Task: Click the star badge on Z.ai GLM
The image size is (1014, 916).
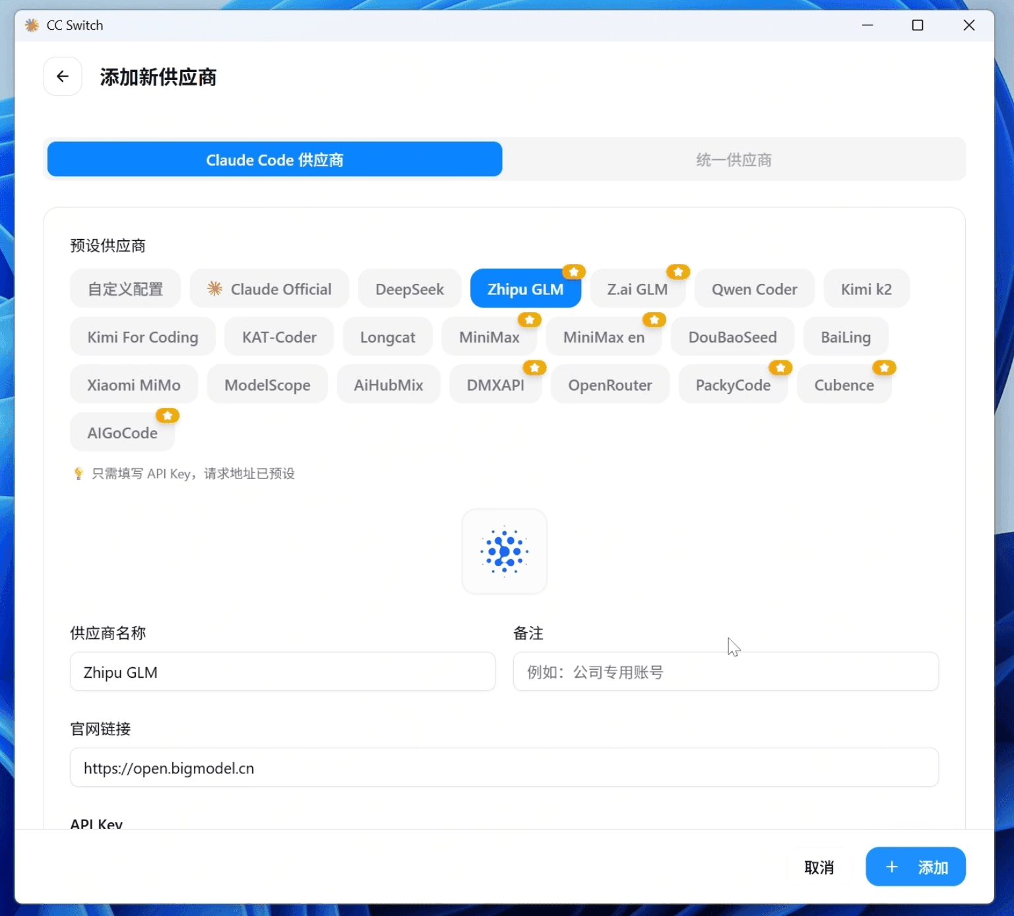Action: [x=678, y=272]
